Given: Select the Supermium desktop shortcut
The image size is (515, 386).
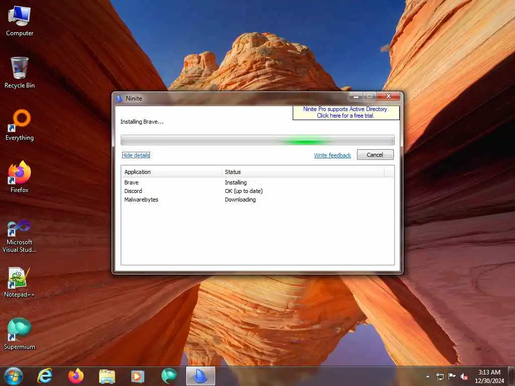Looking at the screenshot, I should [x=20, y=334].
